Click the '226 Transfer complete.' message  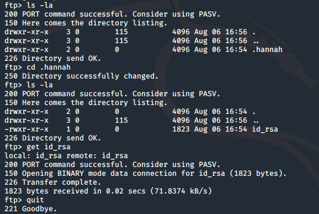tap(52, 182)
